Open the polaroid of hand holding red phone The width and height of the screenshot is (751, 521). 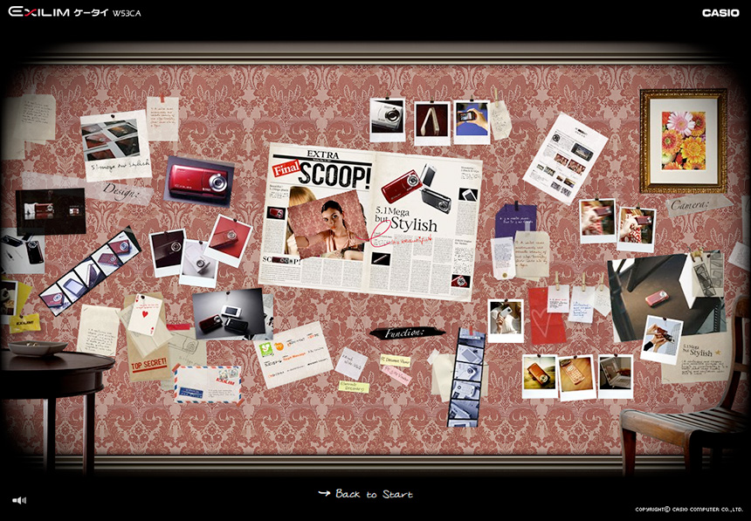coord(661,339)
